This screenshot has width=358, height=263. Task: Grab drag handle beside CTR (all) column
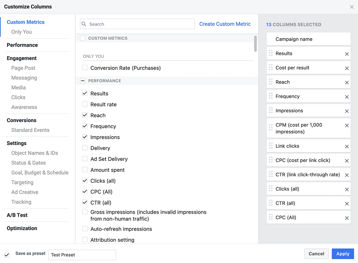pos(271,203)
